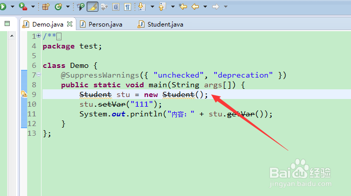Click the Forward navigation arrow
The height and width of the screenshot is (196, 351).
coord(216,7)
